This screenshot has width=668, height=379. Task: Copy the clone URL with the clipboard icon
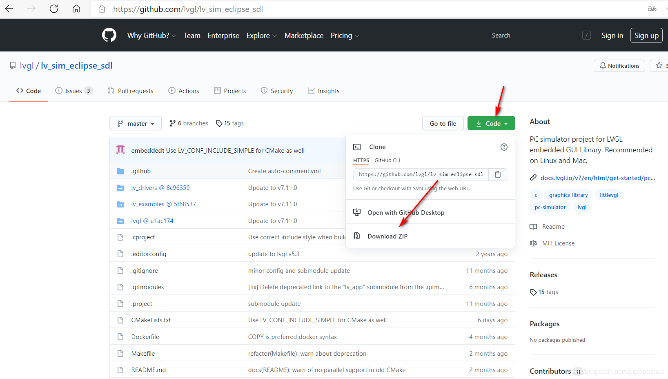coord(498,174)
